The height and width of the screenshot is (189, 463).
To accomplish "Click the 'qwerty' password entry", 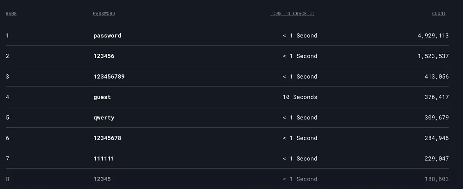I will [104, 118].
